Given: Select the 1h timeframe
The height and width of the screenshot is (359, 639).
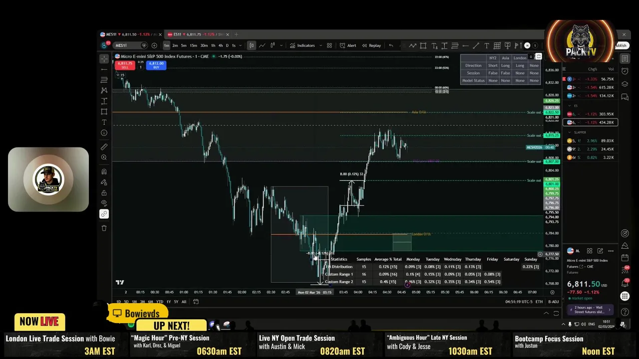Looking at the screenshot, I should point(213,45).
